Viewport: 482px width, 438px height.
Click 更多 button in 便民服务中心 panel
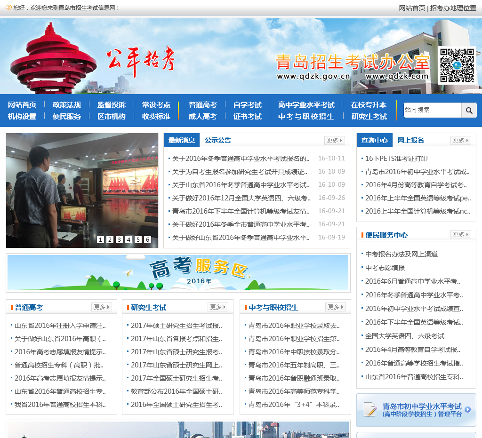pyautogui.click(x=461, y=234)
